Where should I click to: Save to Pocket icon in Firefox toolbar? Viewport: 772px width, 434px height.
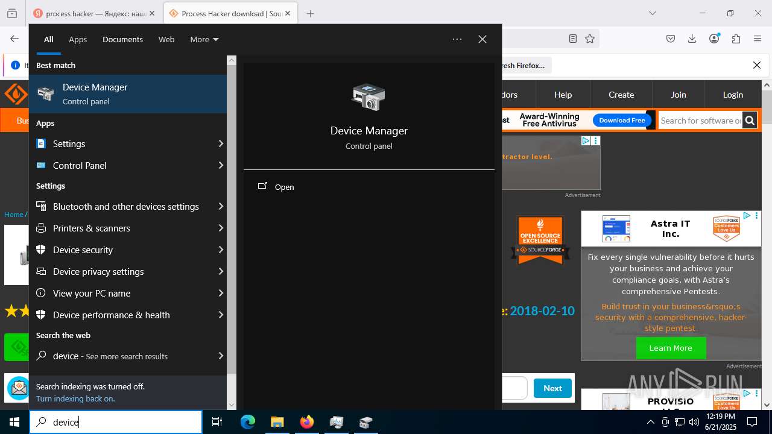pyautogui.click(x=671, y=39)
